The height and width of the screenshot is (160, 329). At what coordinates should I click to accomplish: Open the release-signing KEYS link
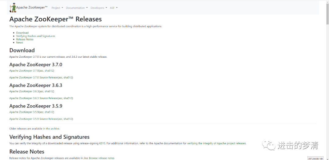pos(102,144)
